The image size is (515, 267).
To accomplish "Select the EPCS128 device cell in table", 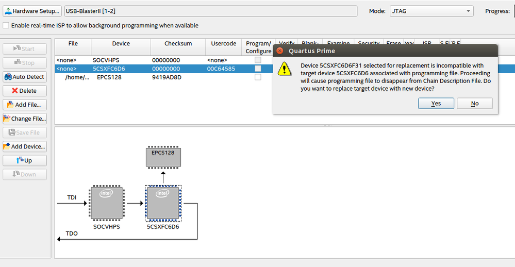I will (x=109, y=77).
